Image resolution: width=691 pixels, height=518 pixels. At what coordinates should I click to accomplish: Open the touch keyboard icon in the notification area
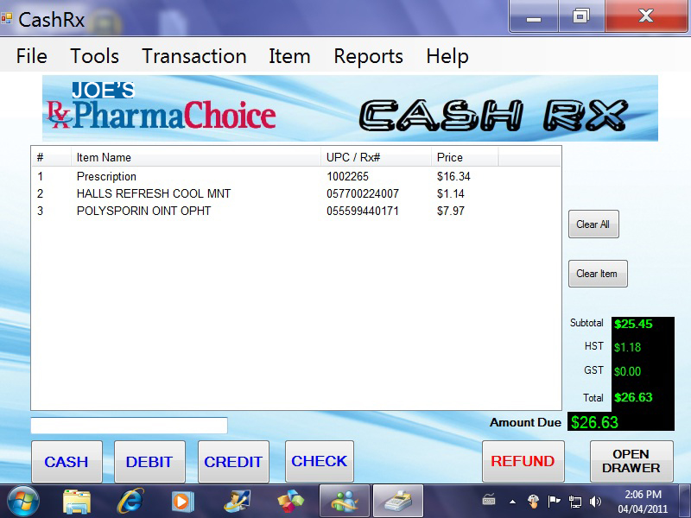(x=488, y=499)
